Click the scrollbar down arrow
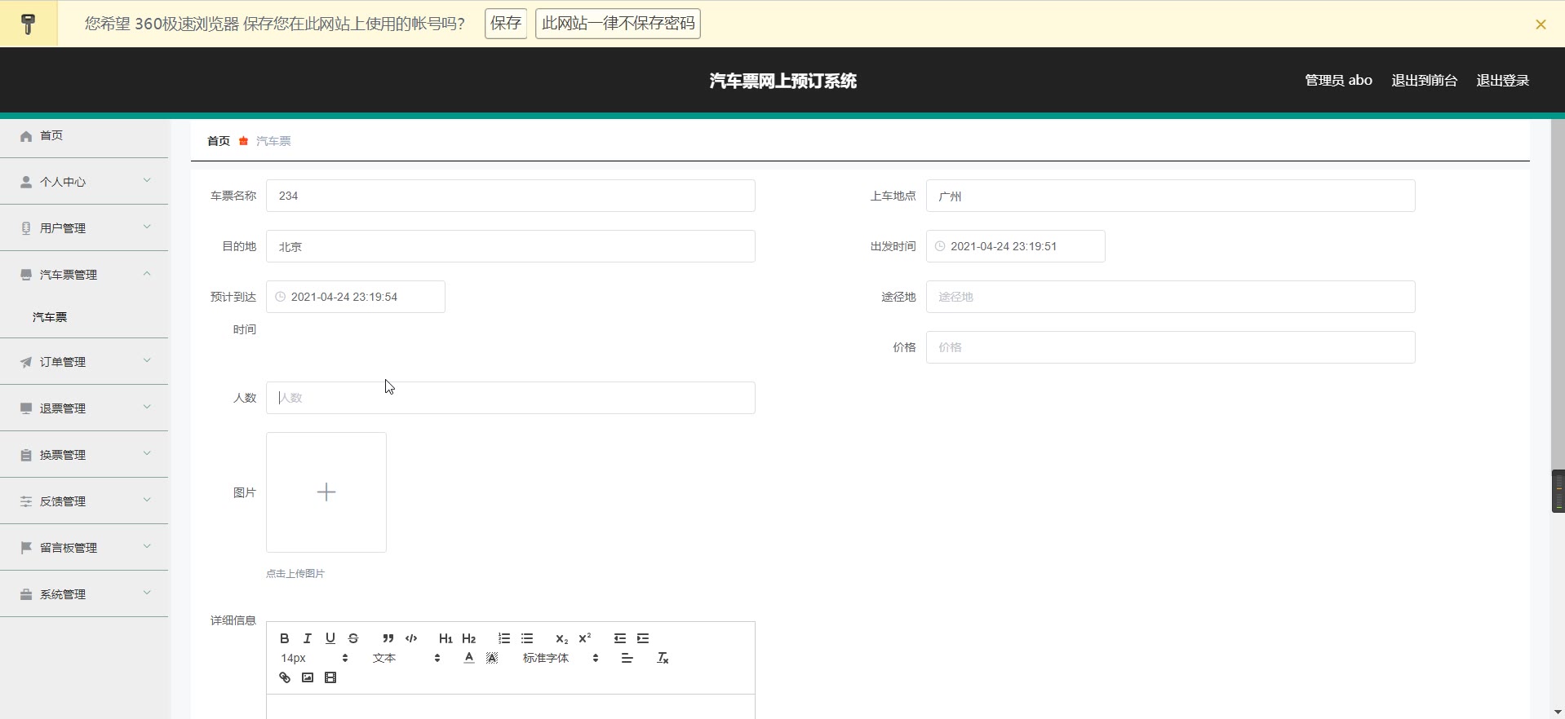This screenshot has width=1565, height=719. (1558, 712)
